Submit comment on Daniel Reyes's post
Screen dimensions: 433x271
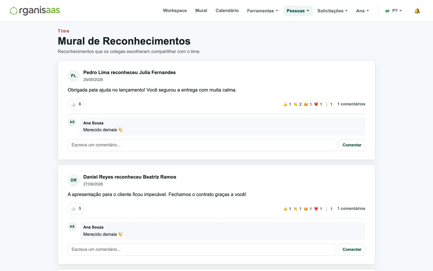(x=352, y=250)
